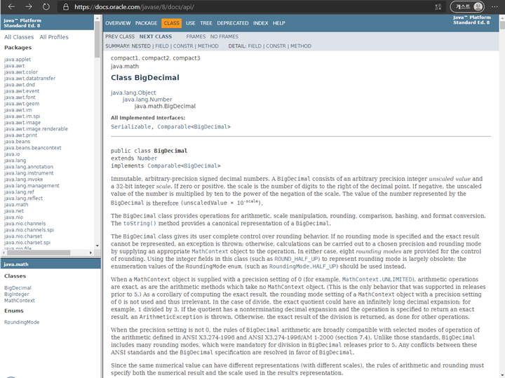Click the packages frame scroll-down arrow
The image size is (505, 378).
(x=97, y=245)
